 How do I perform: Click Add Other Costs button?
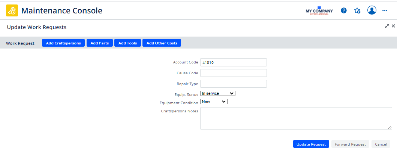click(162, 43)
